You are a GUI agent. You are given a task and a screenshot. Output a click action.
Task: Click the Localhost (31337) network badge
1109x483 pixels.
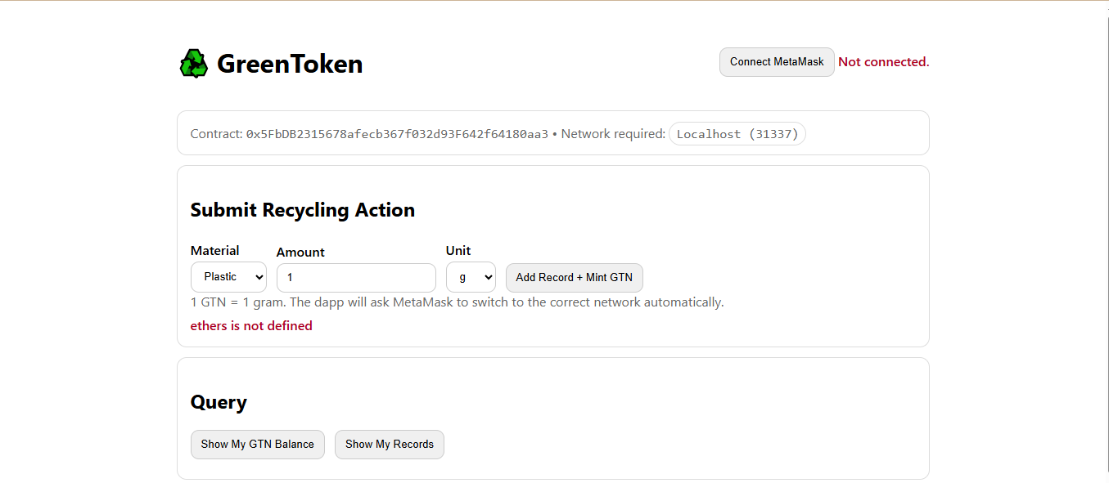click(x=737, y=134)
